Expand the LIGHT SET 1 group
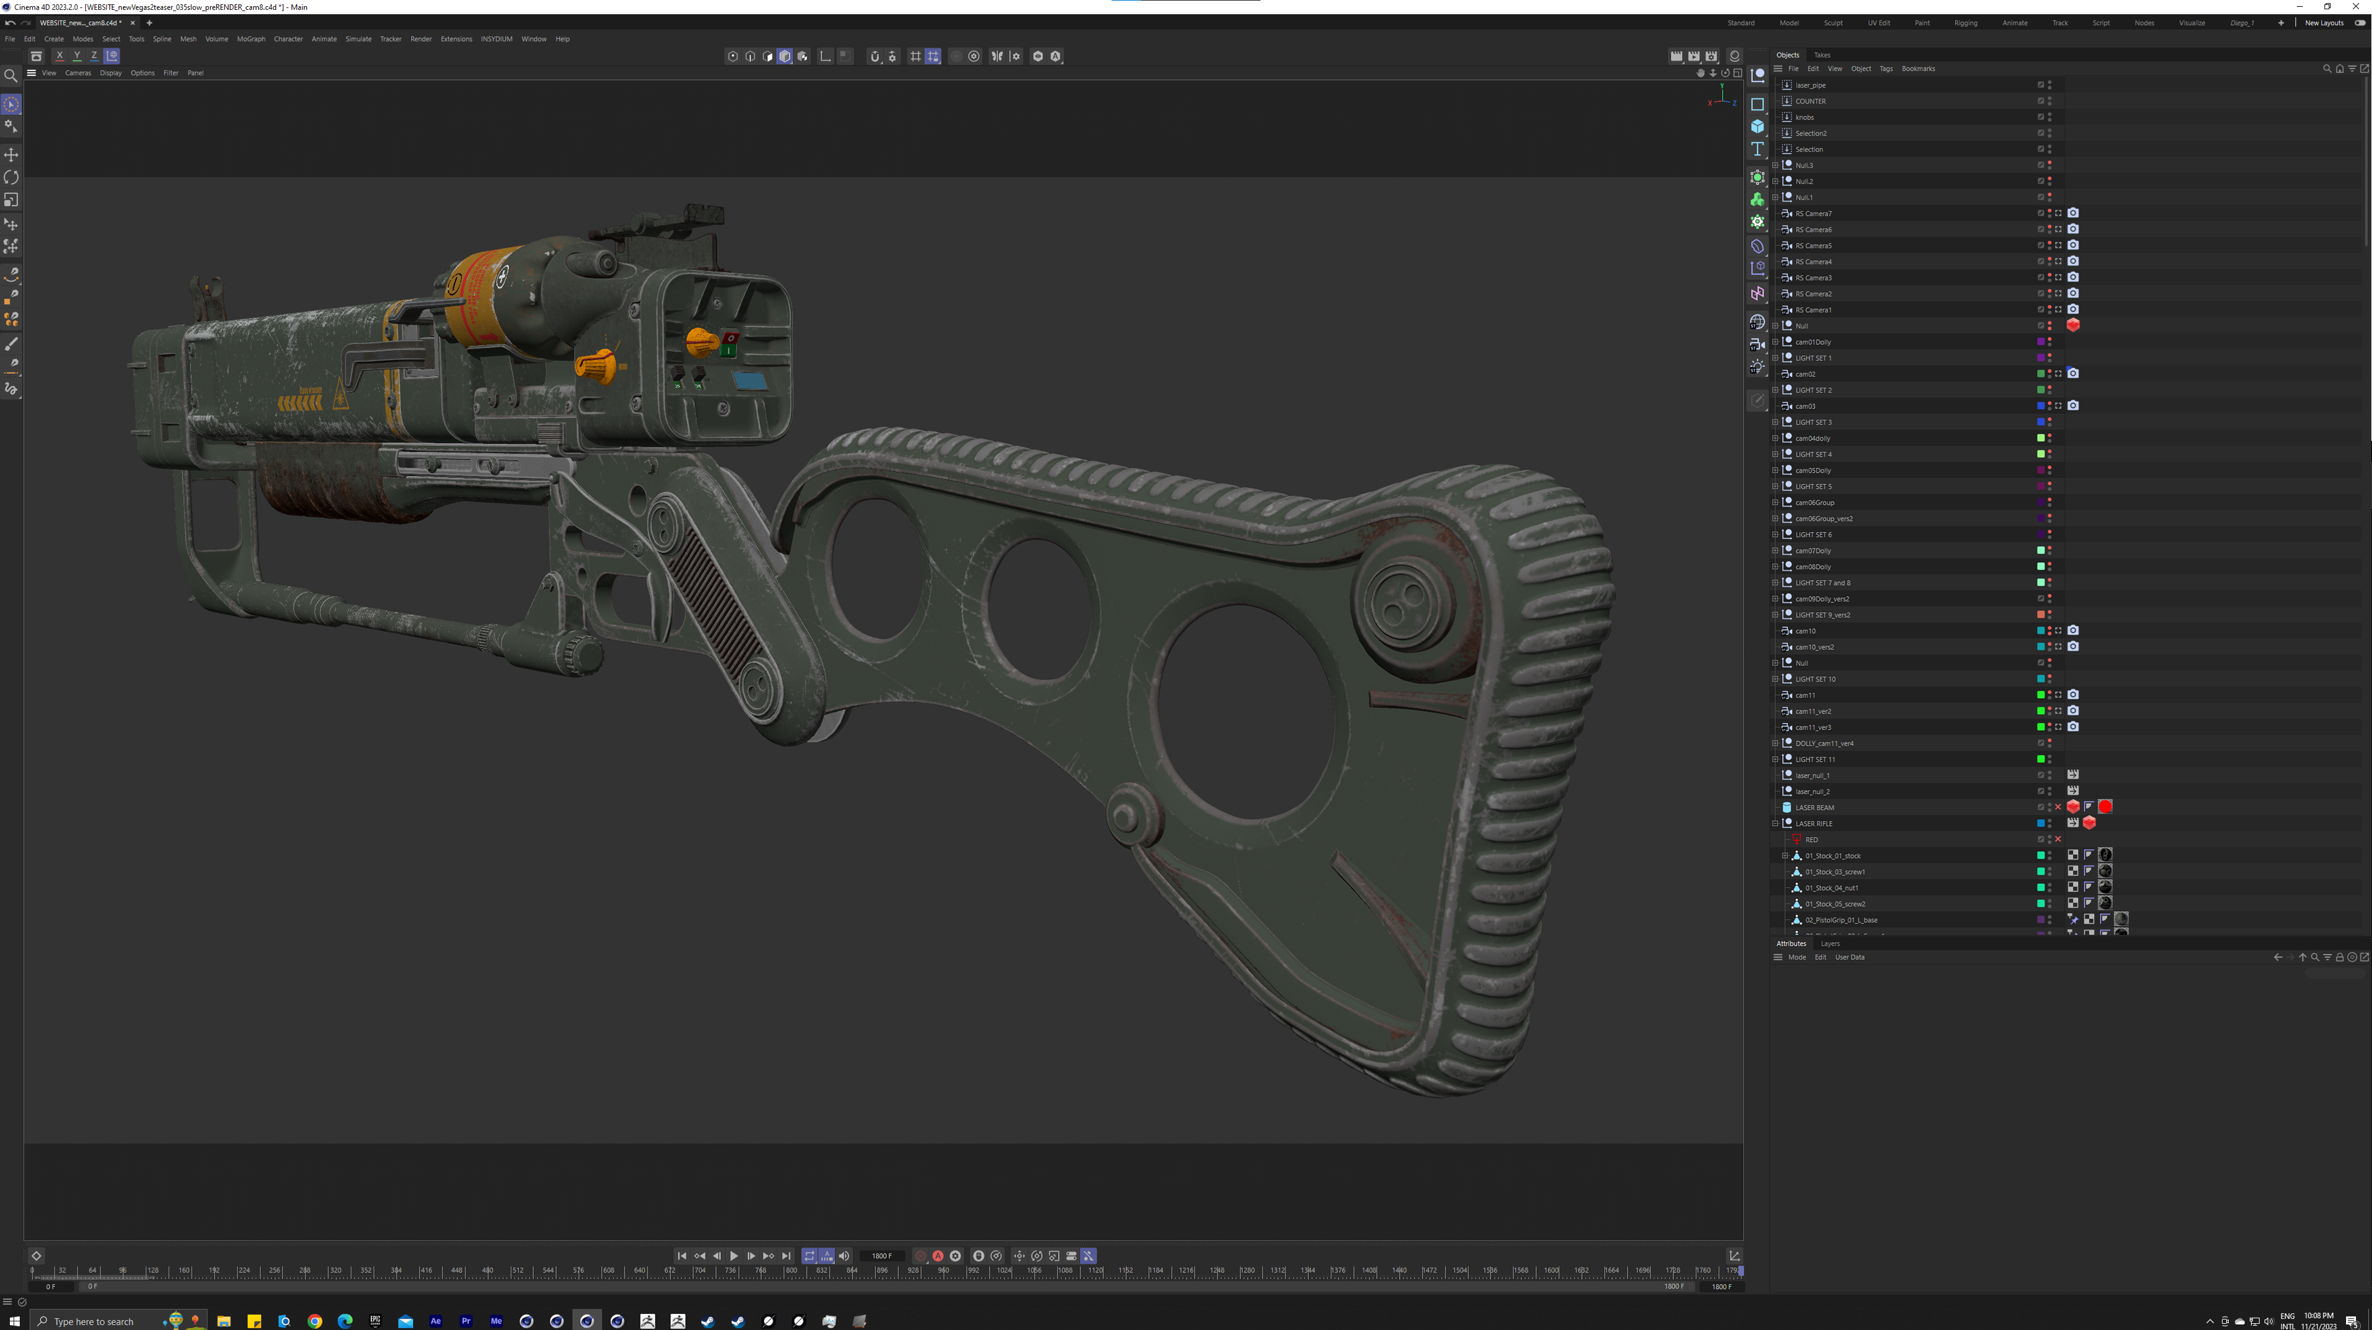Image resolution: width=2372 pixels, height=1330 pixels. (x=1775, y=358)
